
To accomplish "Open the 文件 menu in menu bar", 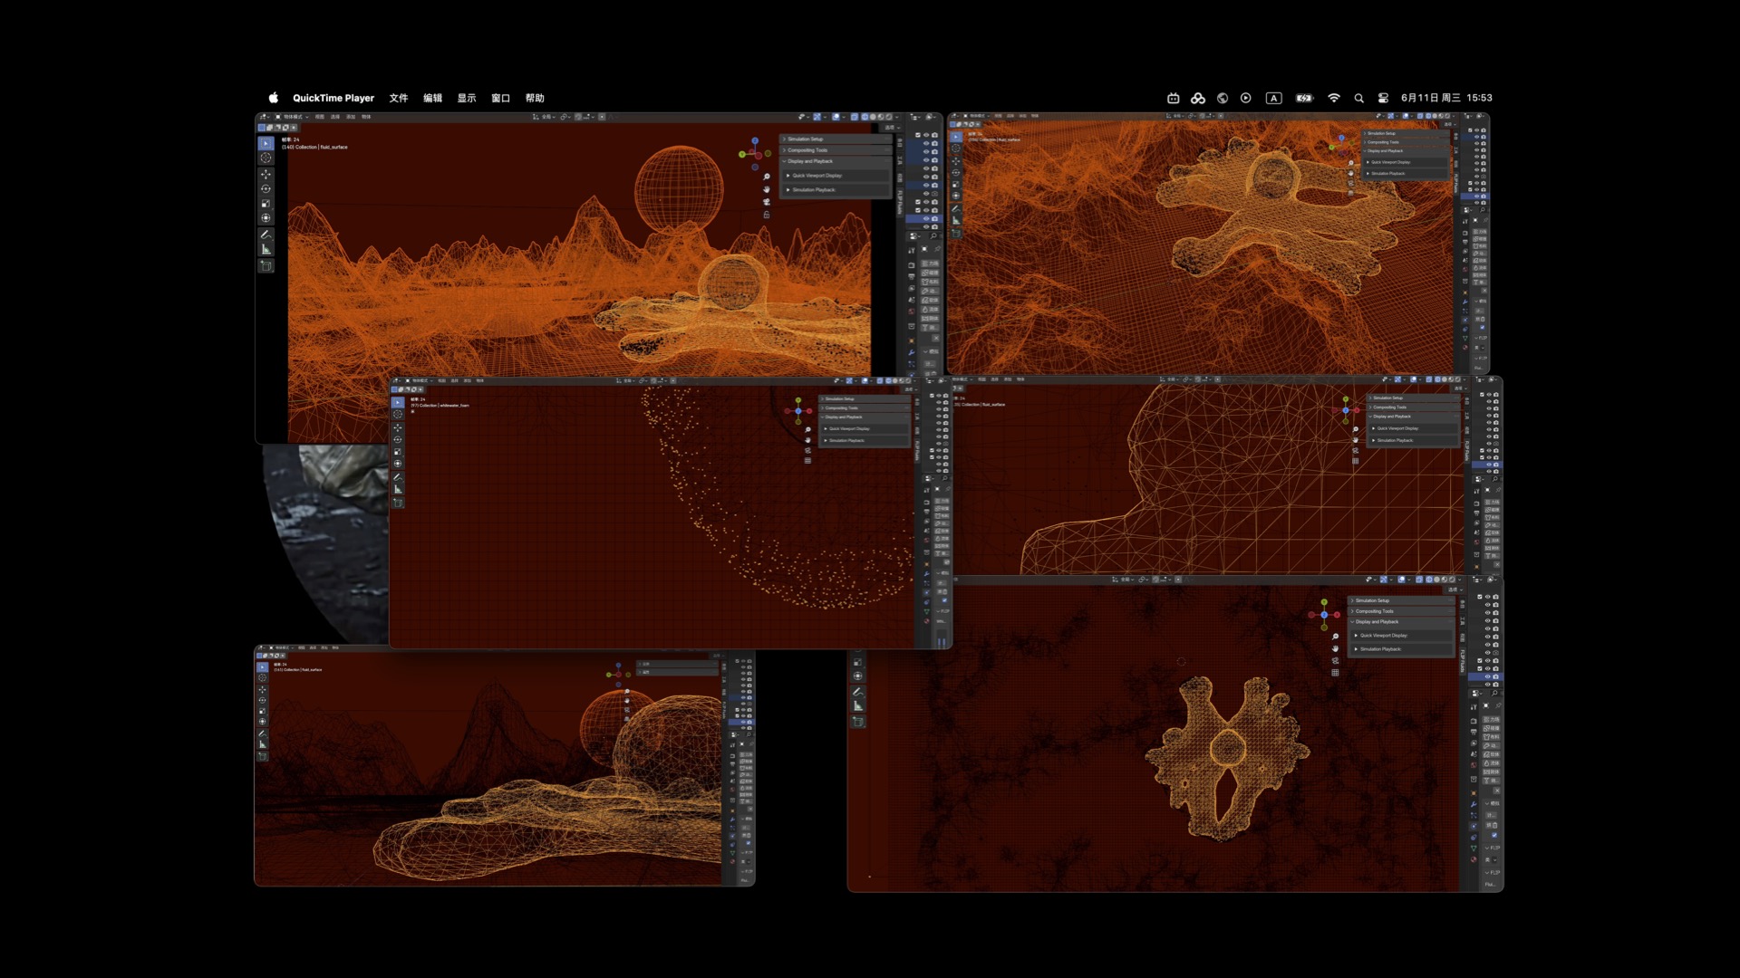I will pyautogui.click(x=398, y=98).
